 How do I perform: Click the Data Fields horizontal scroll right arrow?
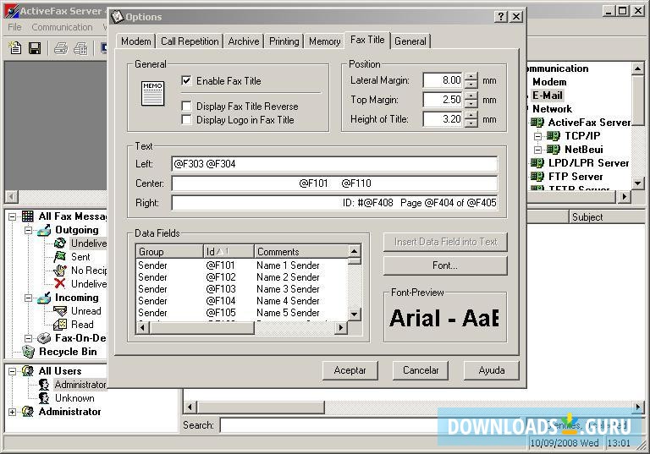coord(341,328)
